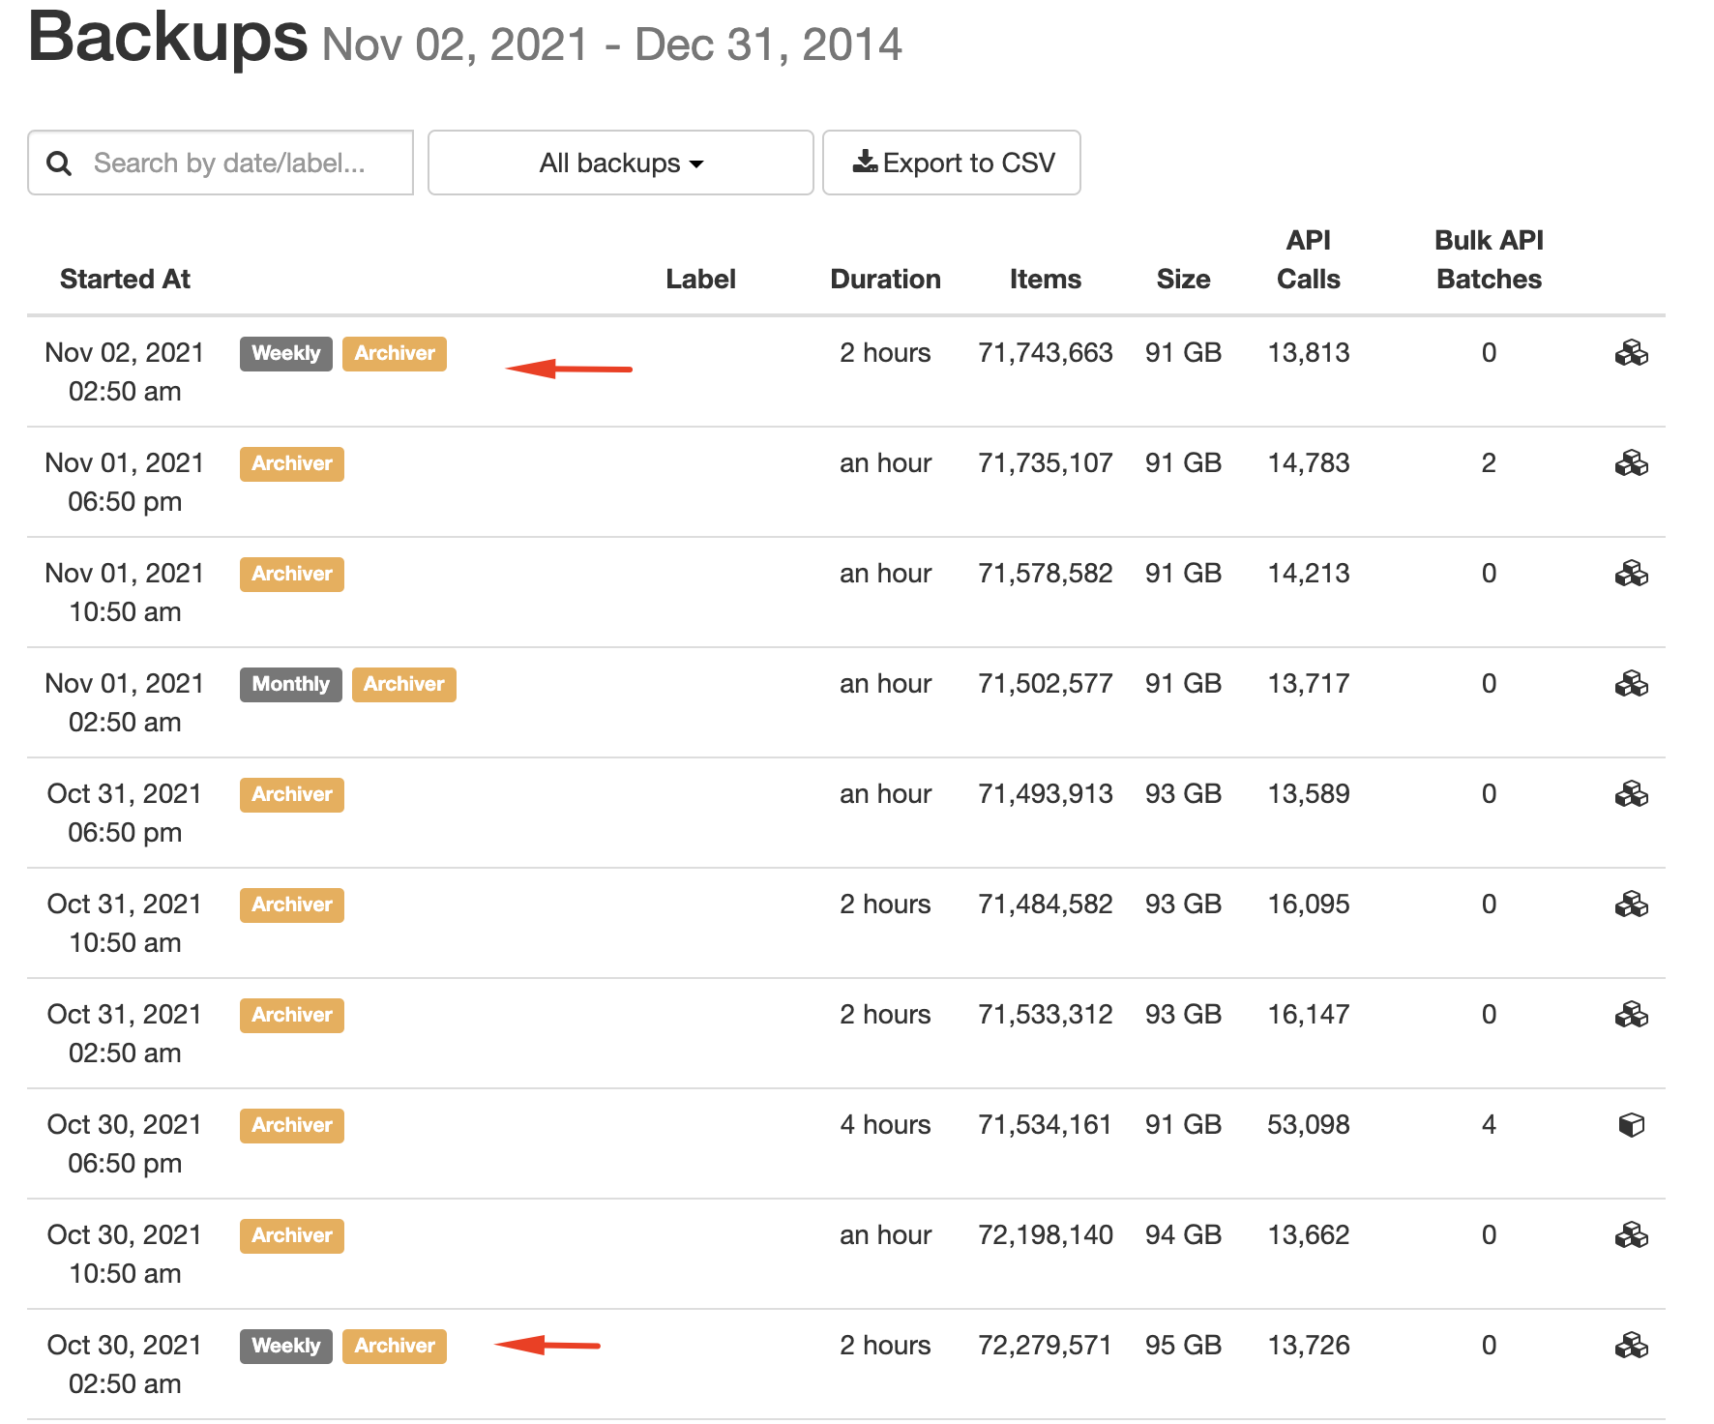Viewport: 1714px width, 1424px height.
Task: Export the backup list to CSV
Action: point(951,163)
